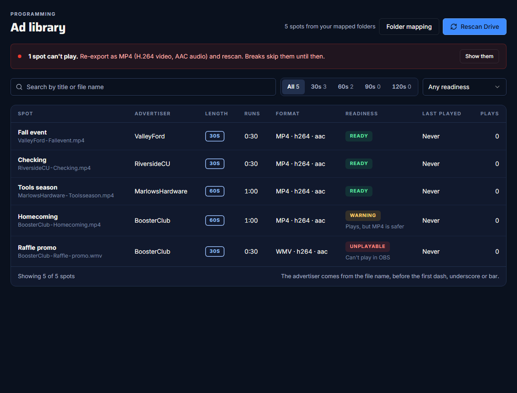Viewport: 517px width, 393px height.
Task: Filter spots to 90s length
Action: click(372, 87)
